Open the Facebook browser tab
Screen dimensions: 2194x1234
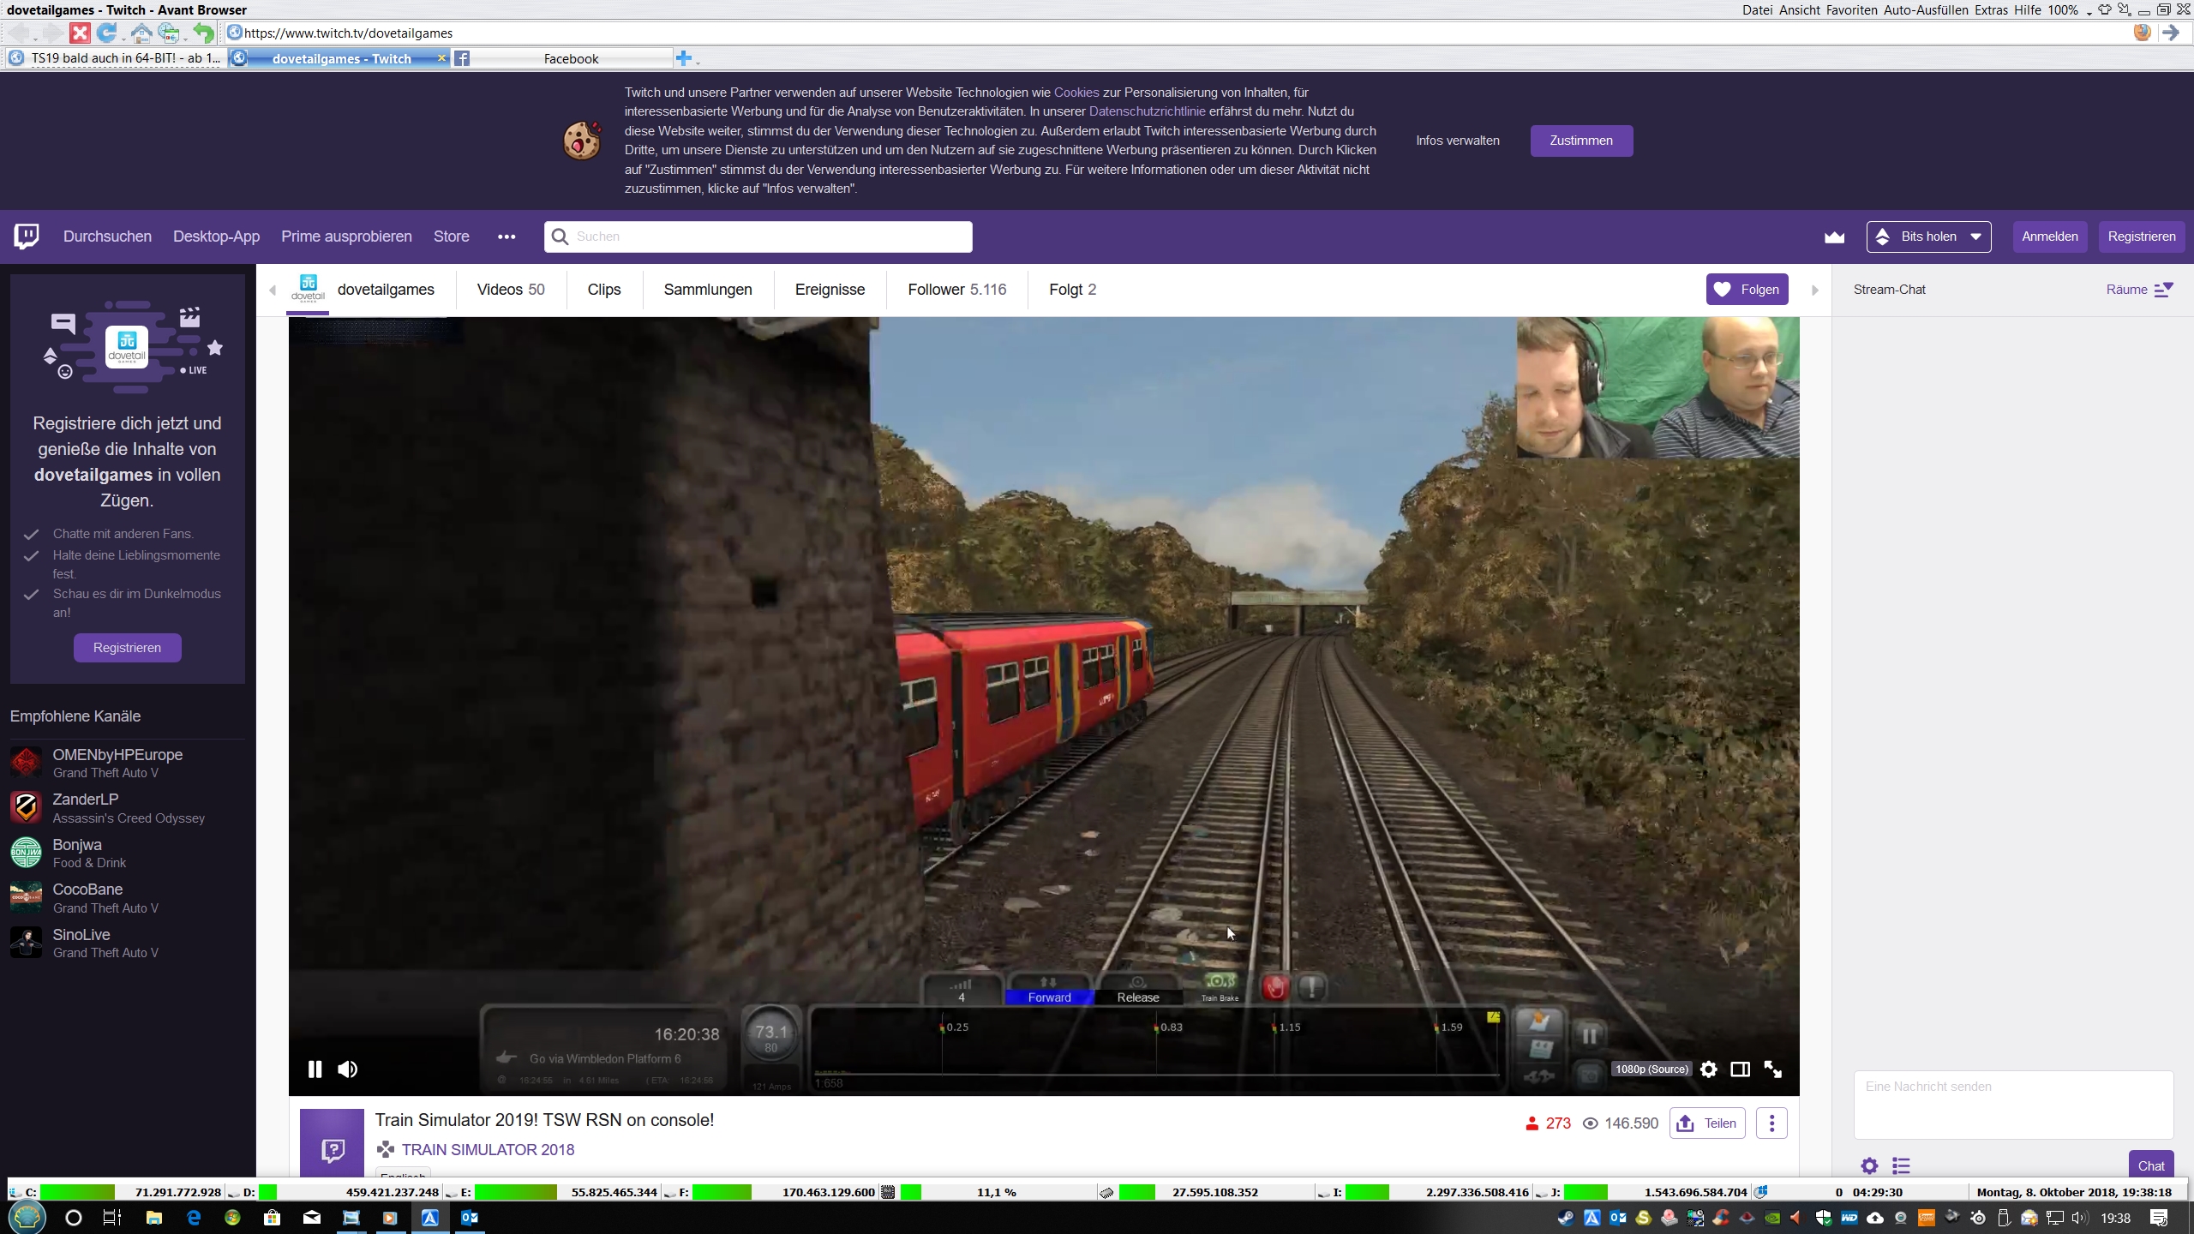571,59
